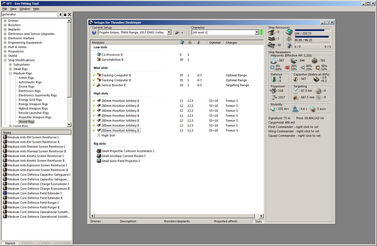This screenshot has height=246, width=377.
Task: Expand the Drones category in the tree
Action: 5,21
